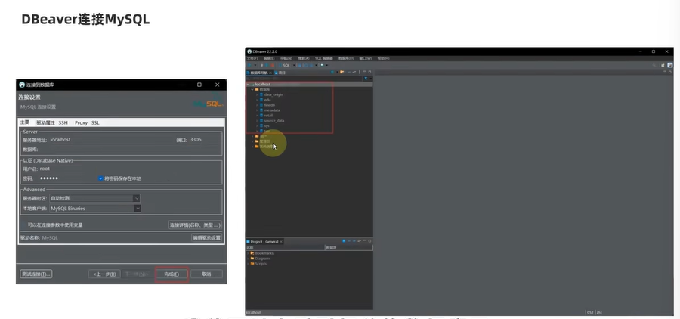Click the search icon at DBeaver top right
The height and width of the screenshot is (319, 680).
pos(654,65)
